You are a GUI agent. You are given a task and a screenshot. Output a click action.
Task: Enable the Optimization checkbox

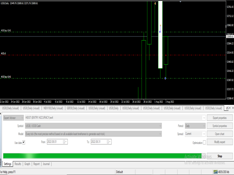(204, 143)
